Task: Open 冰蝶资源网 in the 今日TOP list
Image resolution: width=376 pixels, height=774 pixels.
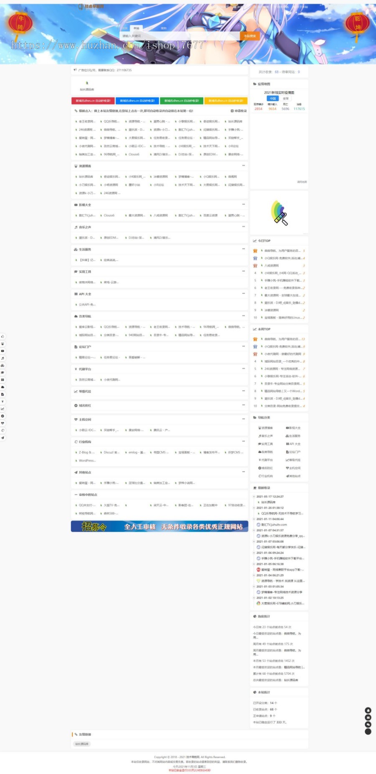Action: (x=272, y=310)
